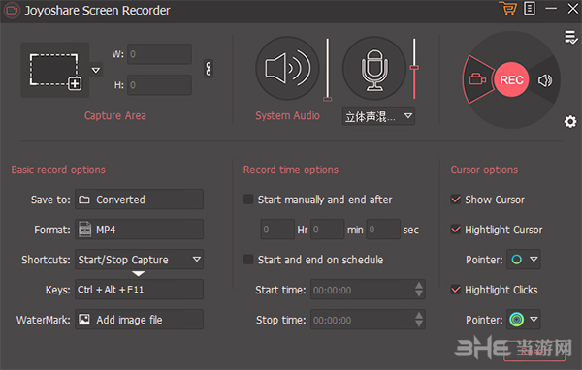Increase Start time with up arrow
The height and width of the screenshot is (370, 582).
coord(419,285)
